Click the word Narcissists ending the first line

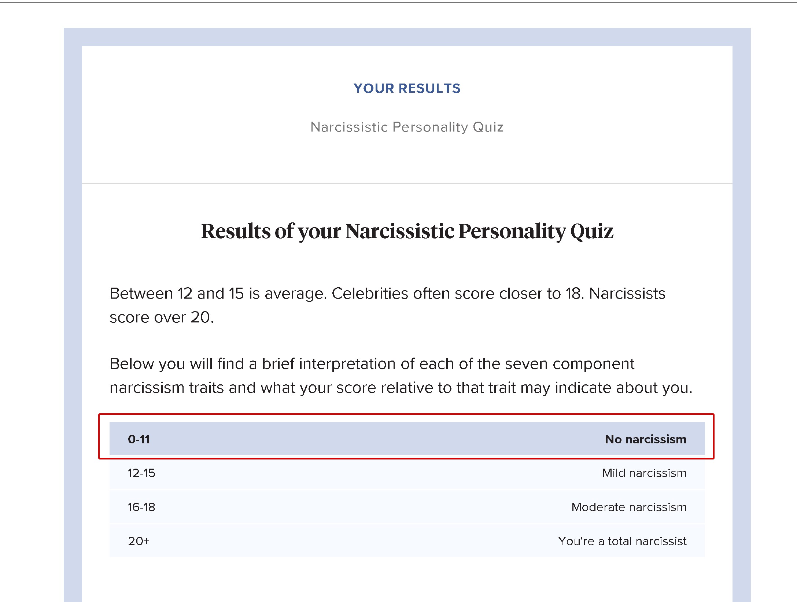(627, 293)
